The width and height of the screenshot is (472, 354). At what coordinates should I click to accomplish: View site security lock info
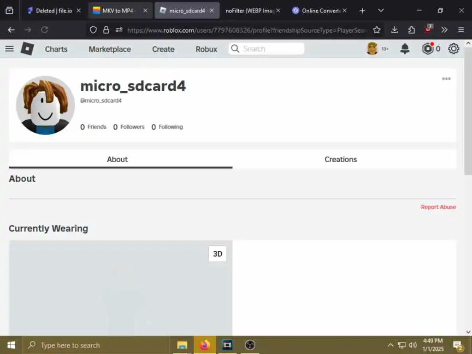coord(106,30)
